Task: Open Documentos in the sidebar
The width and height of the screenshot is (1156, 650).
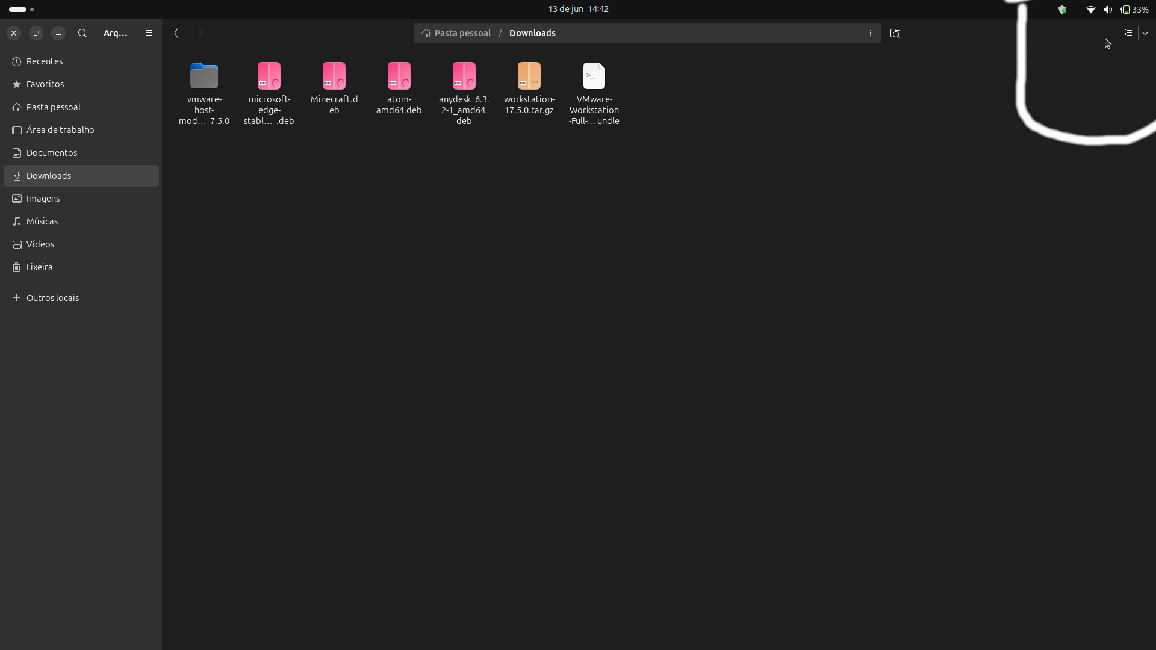Action: (81, 153)
